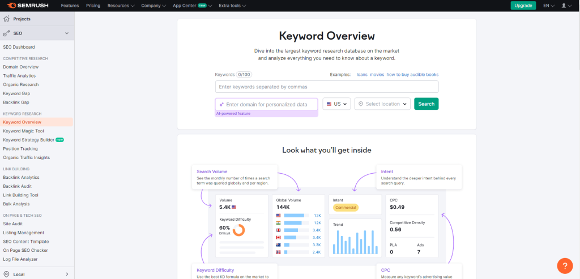This screenshot has height=279, width=580.
Task: Click the Semrush logo
Action: point(28,6)
